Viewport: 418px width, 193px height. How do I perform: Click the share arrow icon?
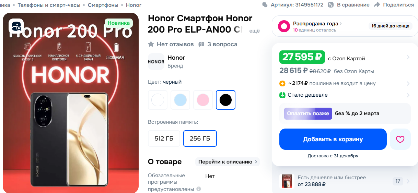377,5
